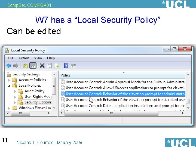
Task: Click the Export List toolbar icon
Action: [x=57, y=66]
